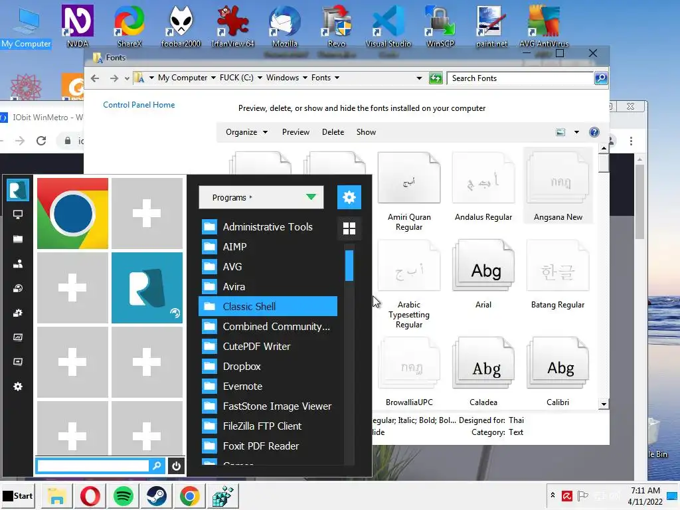Open start menu settings blue gear button
Image resolution: width=680 pixels, height=510 pixels.
349,197
